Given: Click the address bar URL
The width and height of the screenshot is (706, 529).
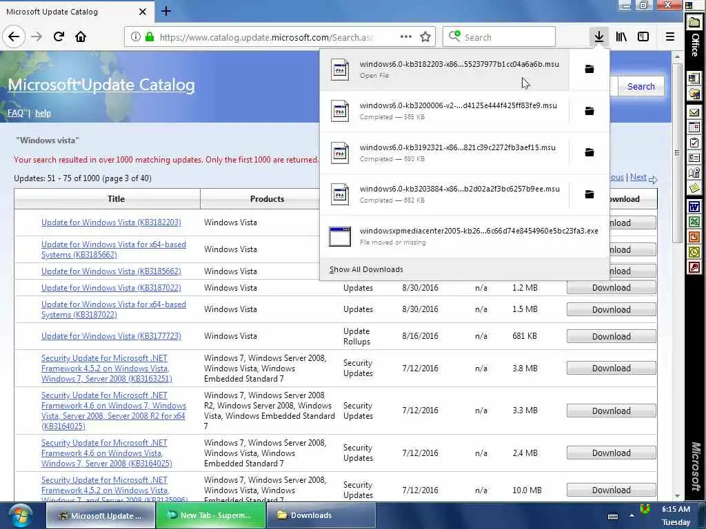Looking at the screenshot, I should [267, 37].
